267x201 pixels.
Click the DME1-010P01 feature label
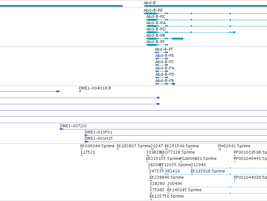click(x=99, y=132)
